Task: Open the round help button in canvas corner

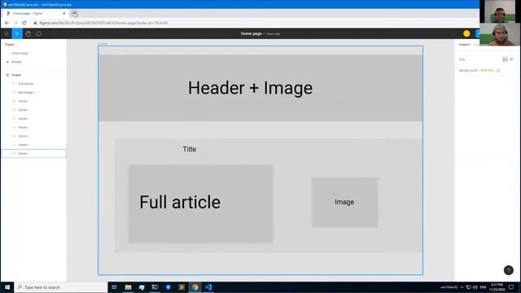Action: coord(508,270)
